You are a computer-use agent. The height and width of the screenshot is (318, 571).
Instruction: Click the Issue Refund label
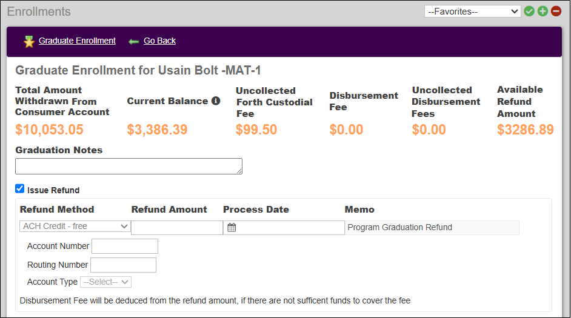click(x=53, y=190)
